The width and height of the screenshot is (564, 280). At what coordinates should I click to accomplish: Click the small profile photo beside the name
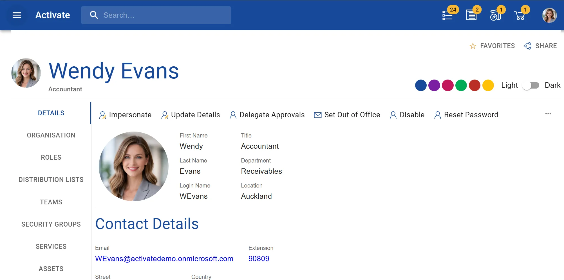click(x=26, y=73)
